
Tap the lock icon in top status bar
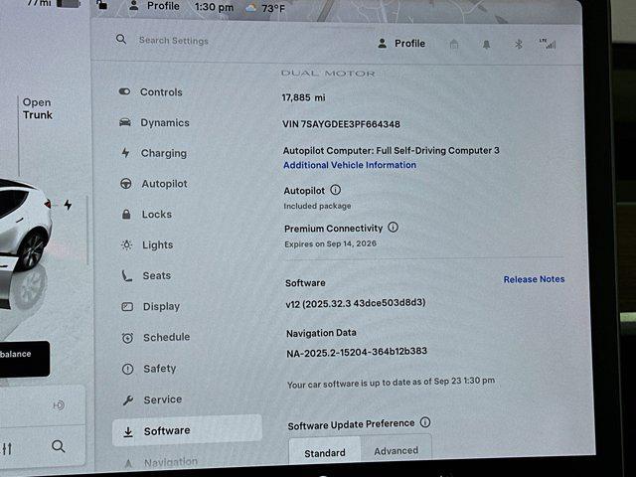(x=102, y=5)
